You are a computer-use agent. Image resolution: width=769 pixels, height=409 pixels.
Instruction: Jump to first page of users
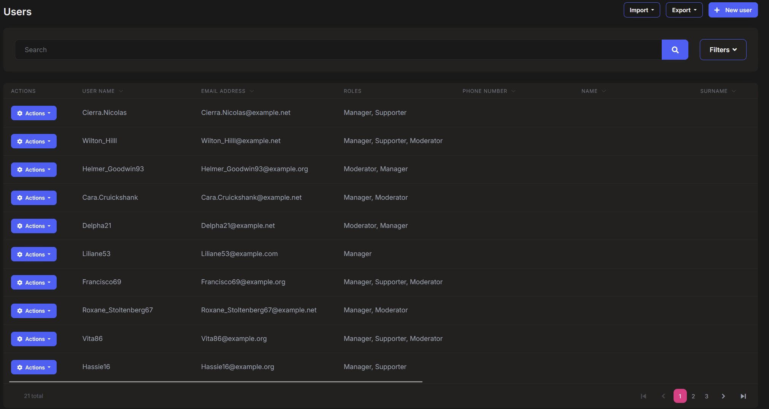pyautogui.click(x=643, y=396)
